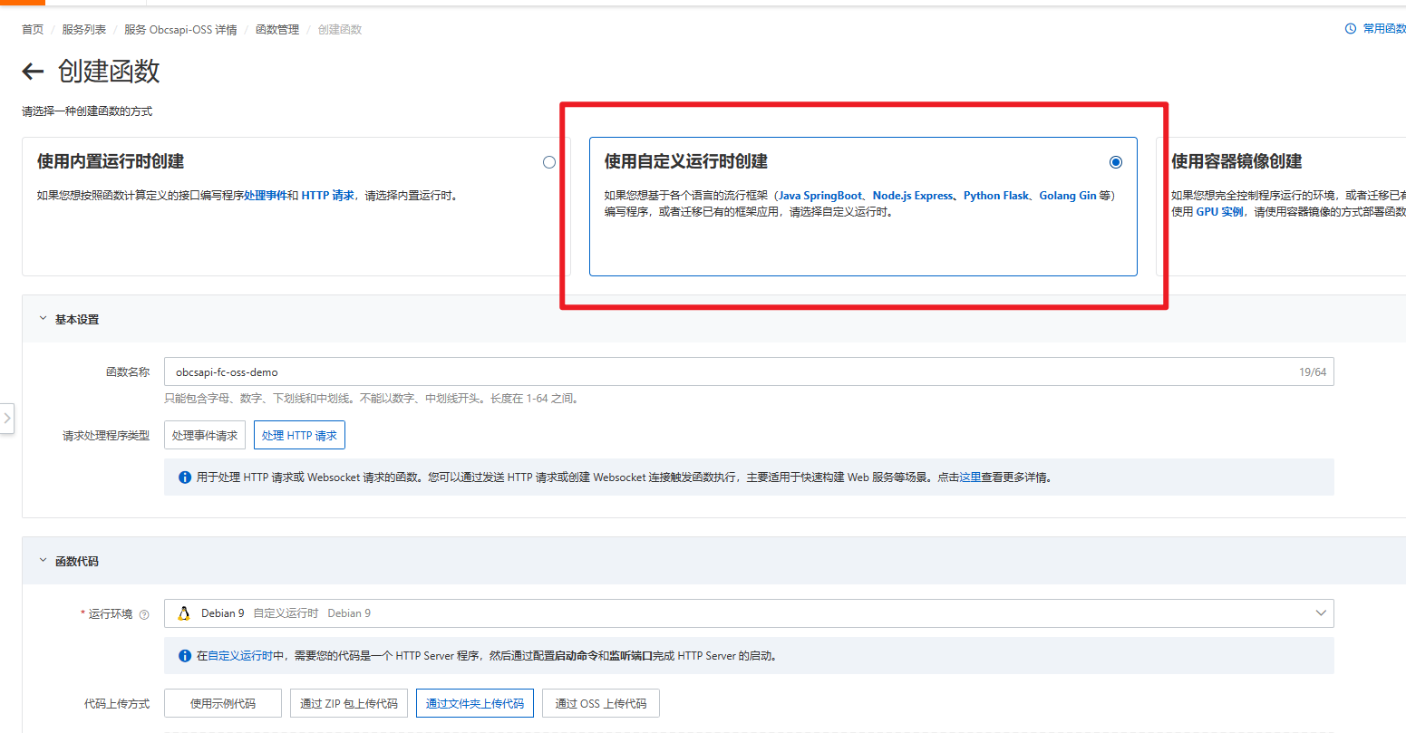Screen dimensions: 1406x733
Task: Go to 服务列表 in the breadcrumb
Action: coord(83,30)
